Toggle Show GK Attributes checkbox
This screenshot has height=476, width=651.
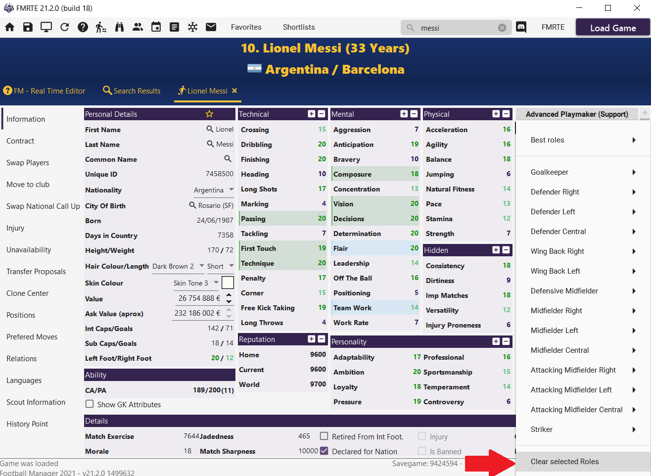point(90,404)
